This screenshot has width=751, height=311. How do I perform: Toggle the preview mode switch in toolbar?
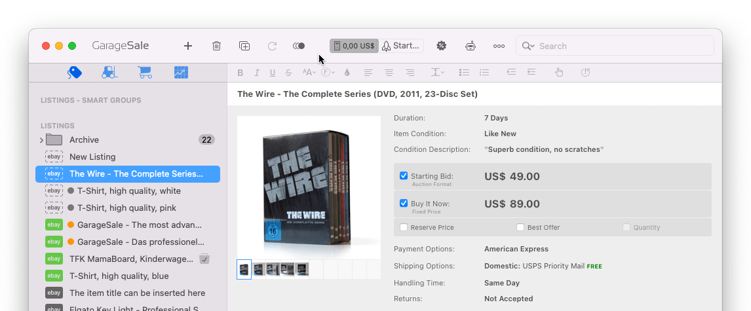point(299,46)
